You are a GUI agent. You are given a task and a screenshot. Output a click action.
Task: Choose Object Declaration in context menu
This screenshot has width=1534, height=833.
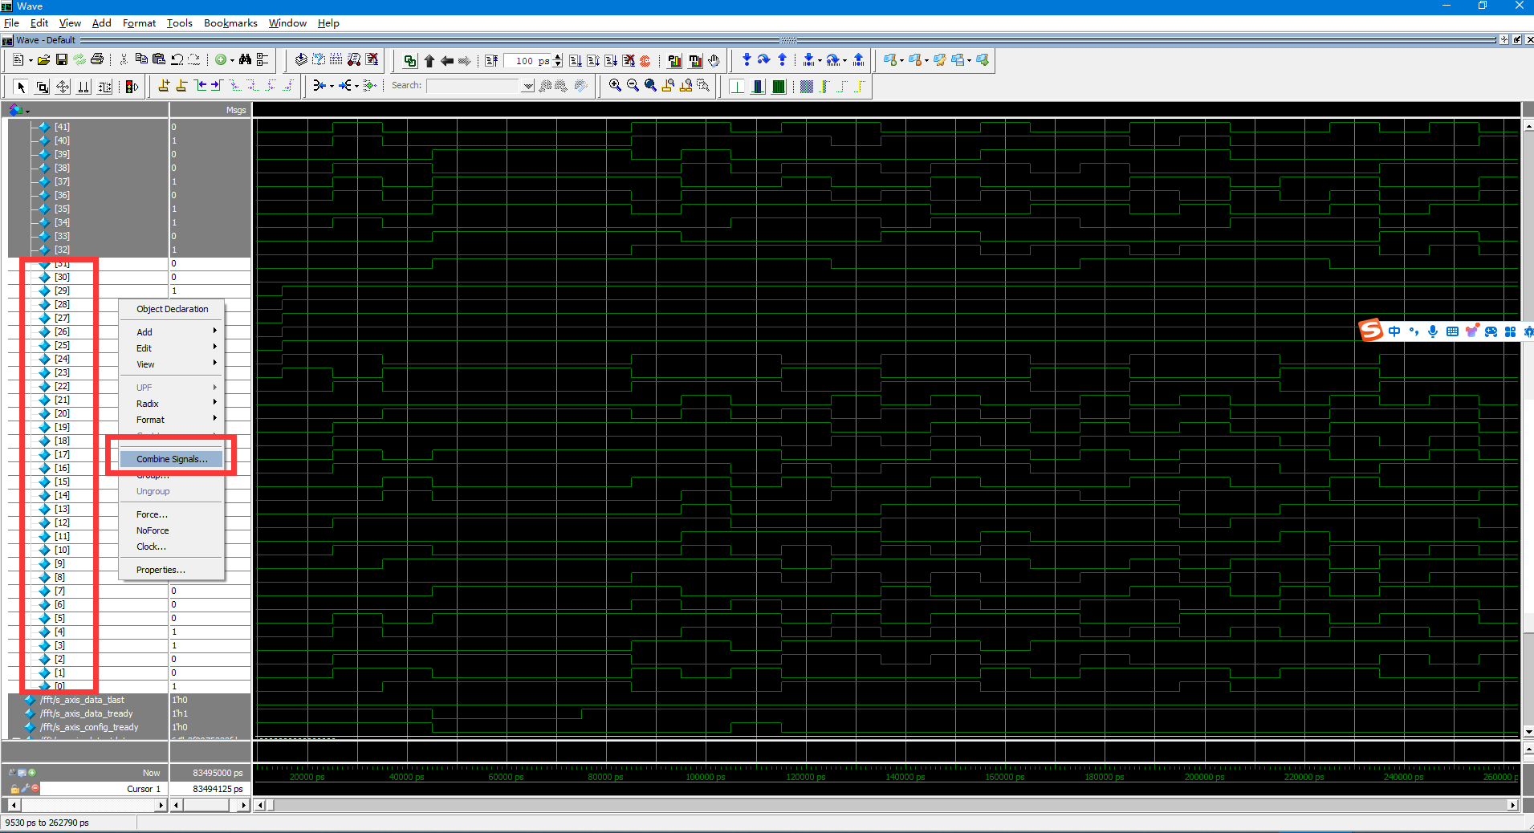point(171,309)
